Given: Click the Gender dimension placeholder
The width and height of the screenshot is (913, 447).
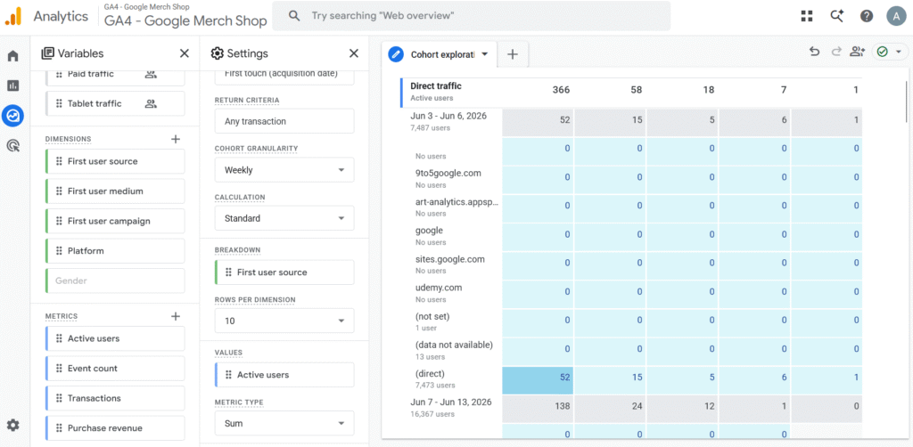Looking at the screenshot, I should 115,280.
